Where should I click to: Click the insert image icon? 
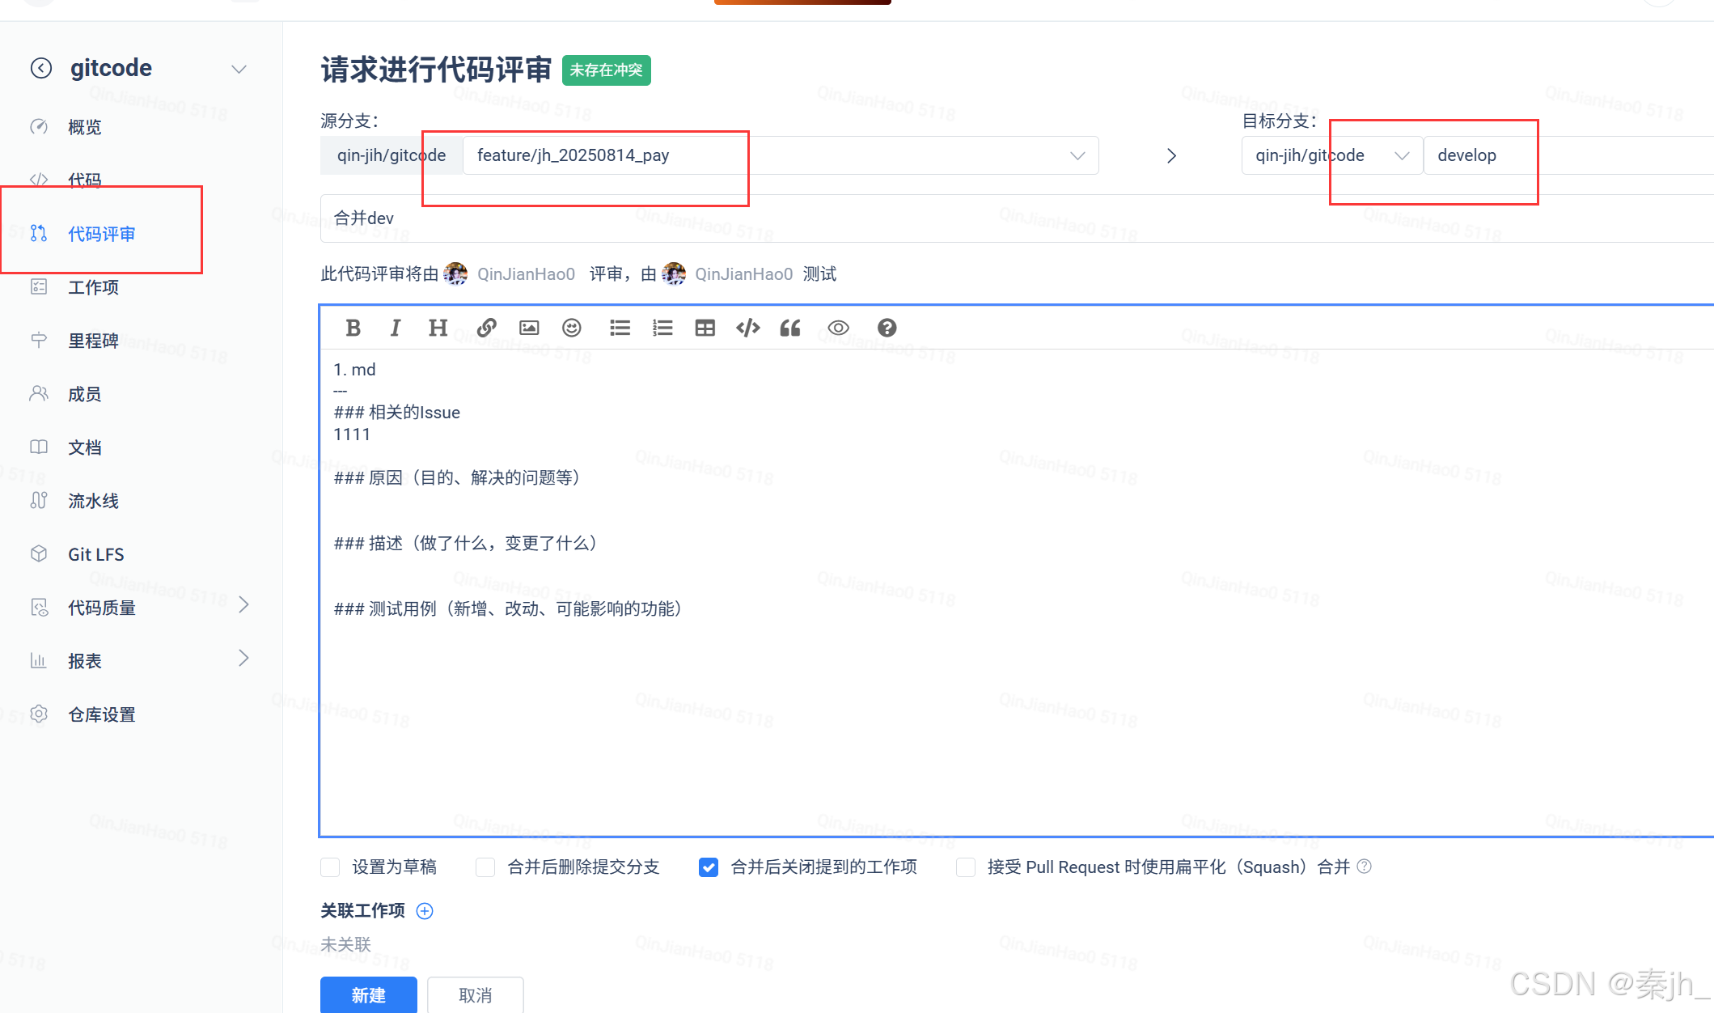[x=529, y=328]
